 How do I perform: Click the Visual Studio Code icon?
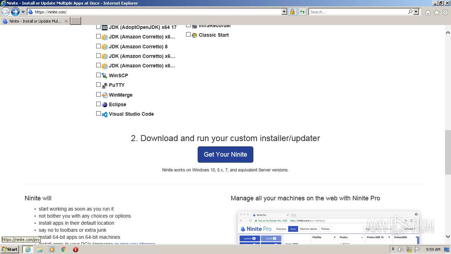[105, 114]
